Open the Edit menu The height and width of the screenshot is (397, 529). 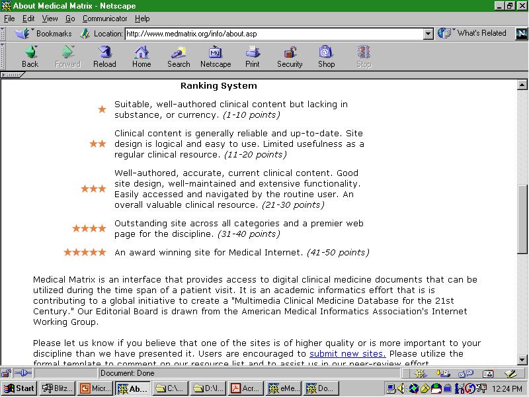(x=28, y=19)
